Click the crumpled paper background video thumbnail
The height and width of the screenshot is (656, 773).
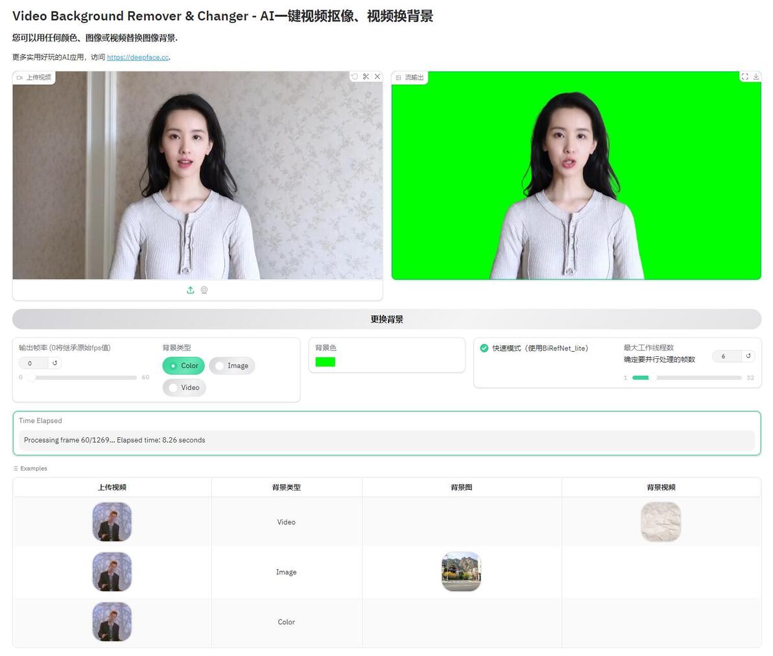point(661,522)
